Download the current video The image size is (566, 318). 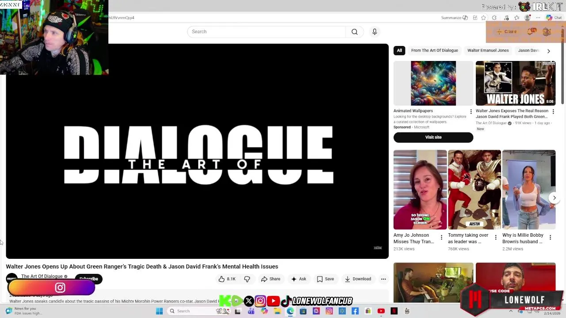[x=358, y=279]
